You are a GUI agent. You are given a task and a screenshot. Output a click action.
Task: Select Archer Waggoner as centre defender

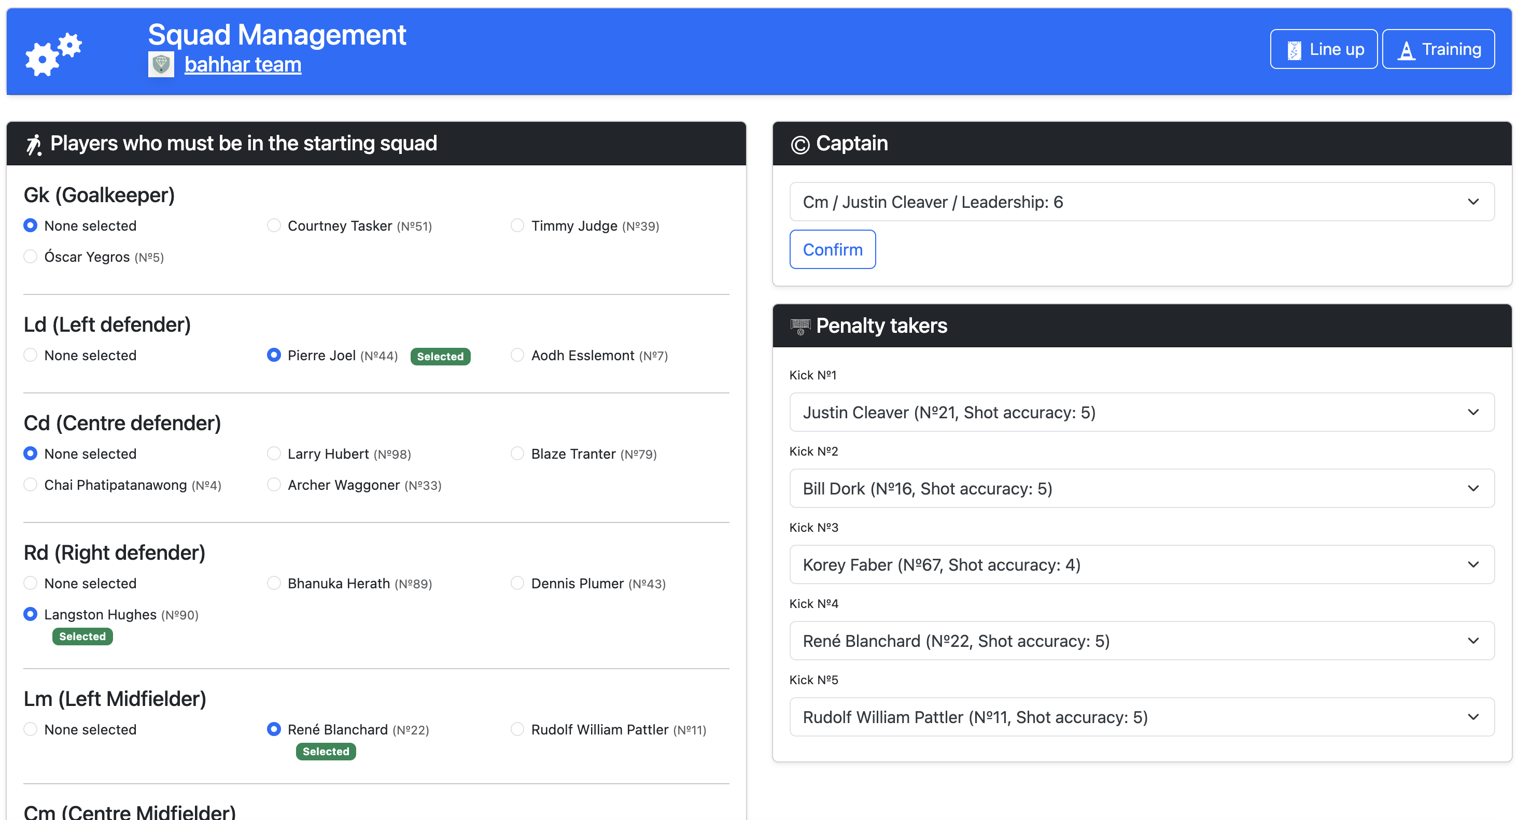pyautogui.click(x=274, y=485)
